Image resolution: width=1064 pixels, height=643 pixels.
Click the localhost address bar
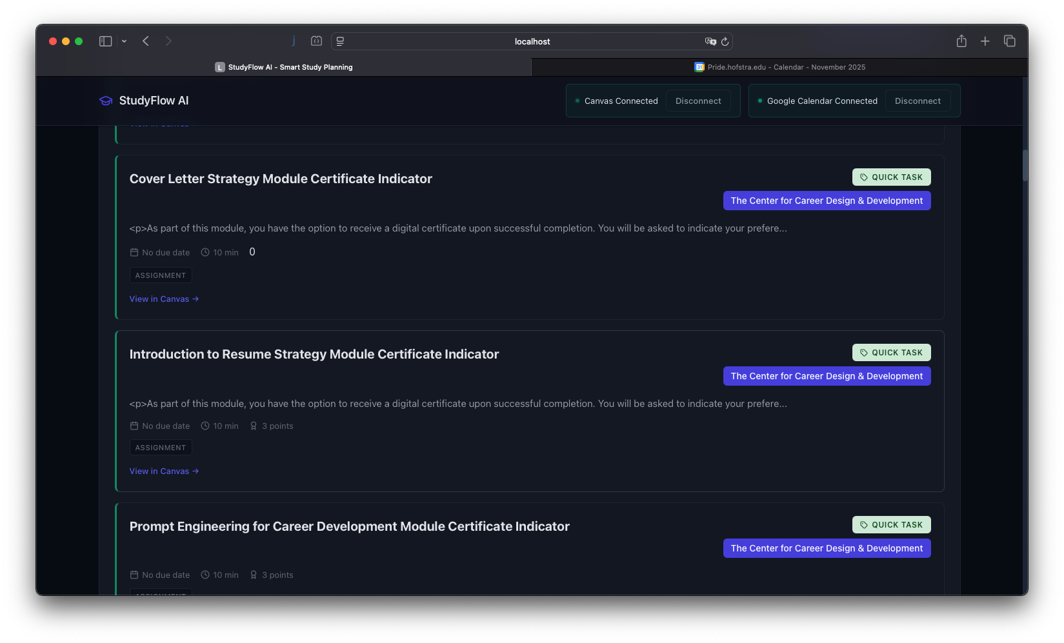click(x=532, y=41)
